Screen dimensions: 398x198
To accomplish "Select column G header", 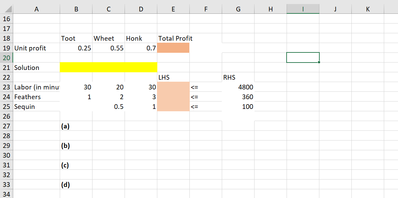I will pos(238,9).
